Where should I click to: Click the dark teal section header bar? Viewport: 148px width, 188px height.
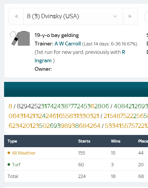coord(76,89)
